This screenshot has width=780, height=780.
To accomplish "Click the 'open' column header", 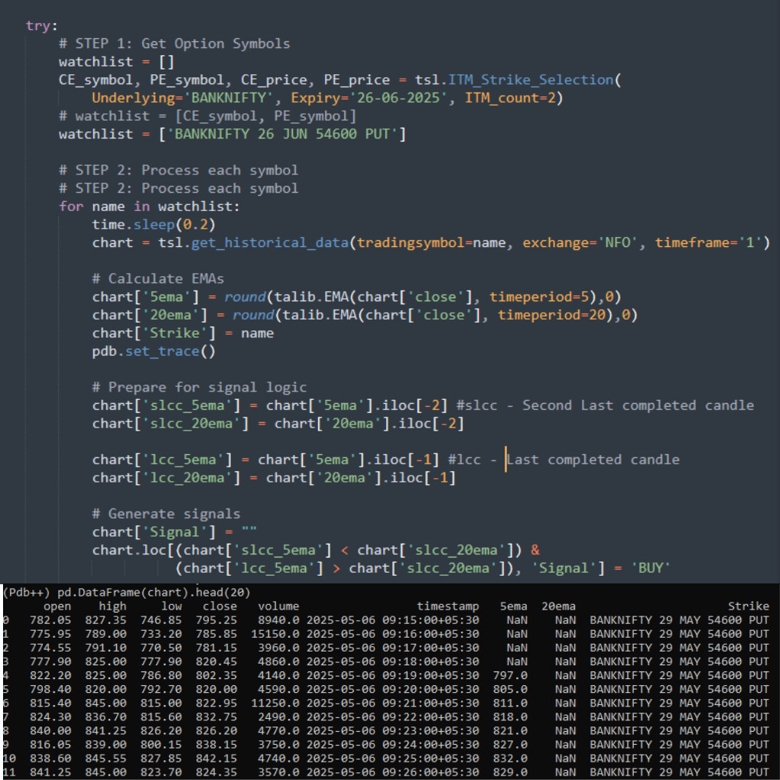I will click(57, 606).
